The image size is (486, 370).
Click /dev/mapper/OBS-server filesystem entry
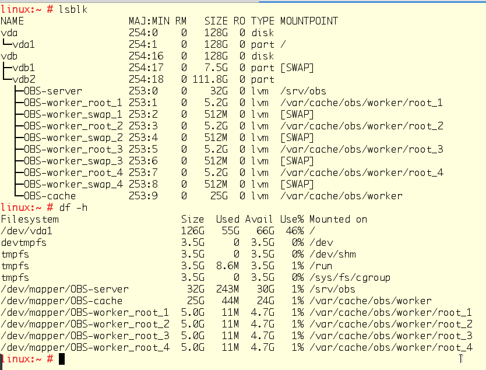(x=65, y=290)
